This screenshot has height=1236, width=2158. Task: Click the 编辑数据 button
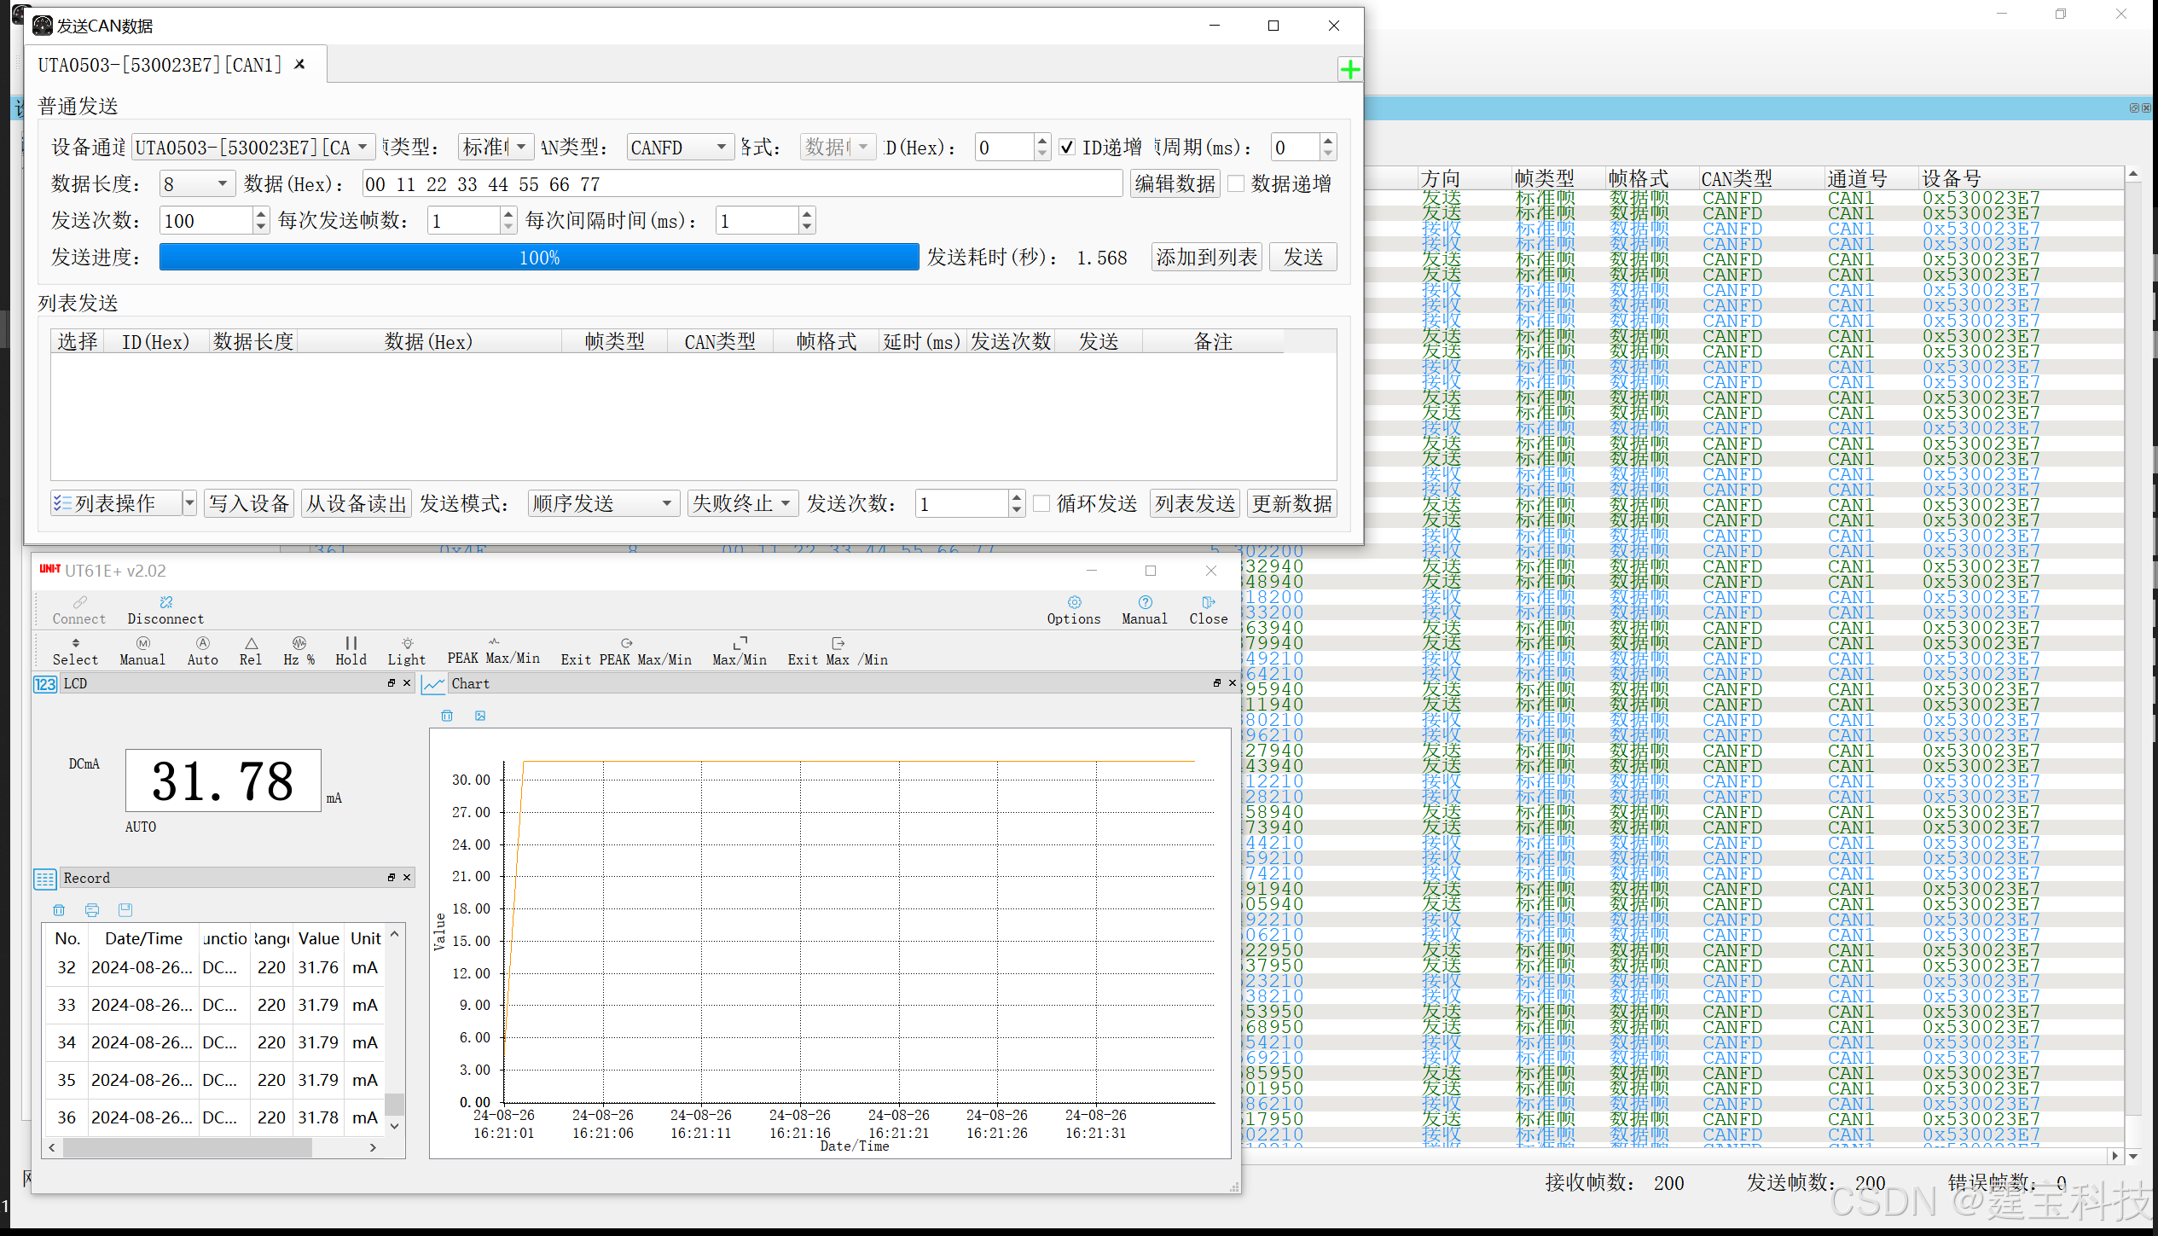[x=1175, y=184]
